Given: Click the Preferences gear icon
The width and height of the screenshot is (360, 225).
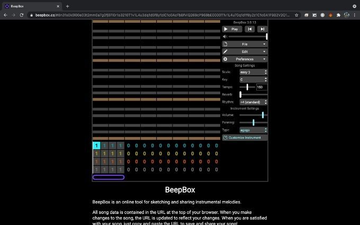Looking at the screenshot, I should [x=225, y=59].
